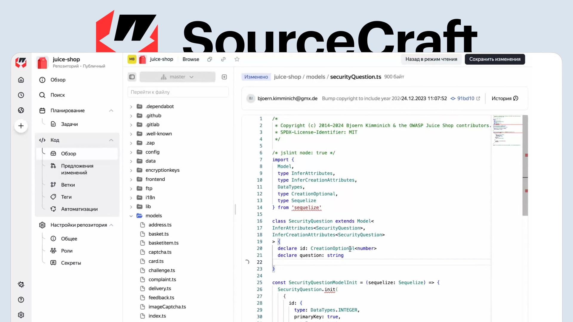Click the editor vertical scrollbar

coord(525,165)
